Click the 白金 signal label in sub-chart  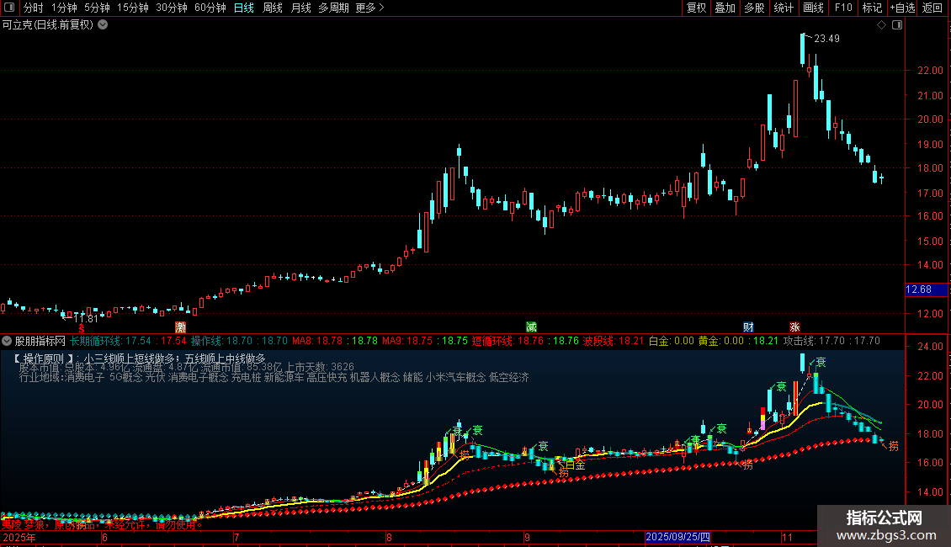point(575,465)
